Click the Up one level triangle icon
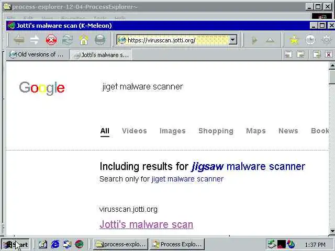The height and width of the screenshot is (251, 335). pos(270,40)
